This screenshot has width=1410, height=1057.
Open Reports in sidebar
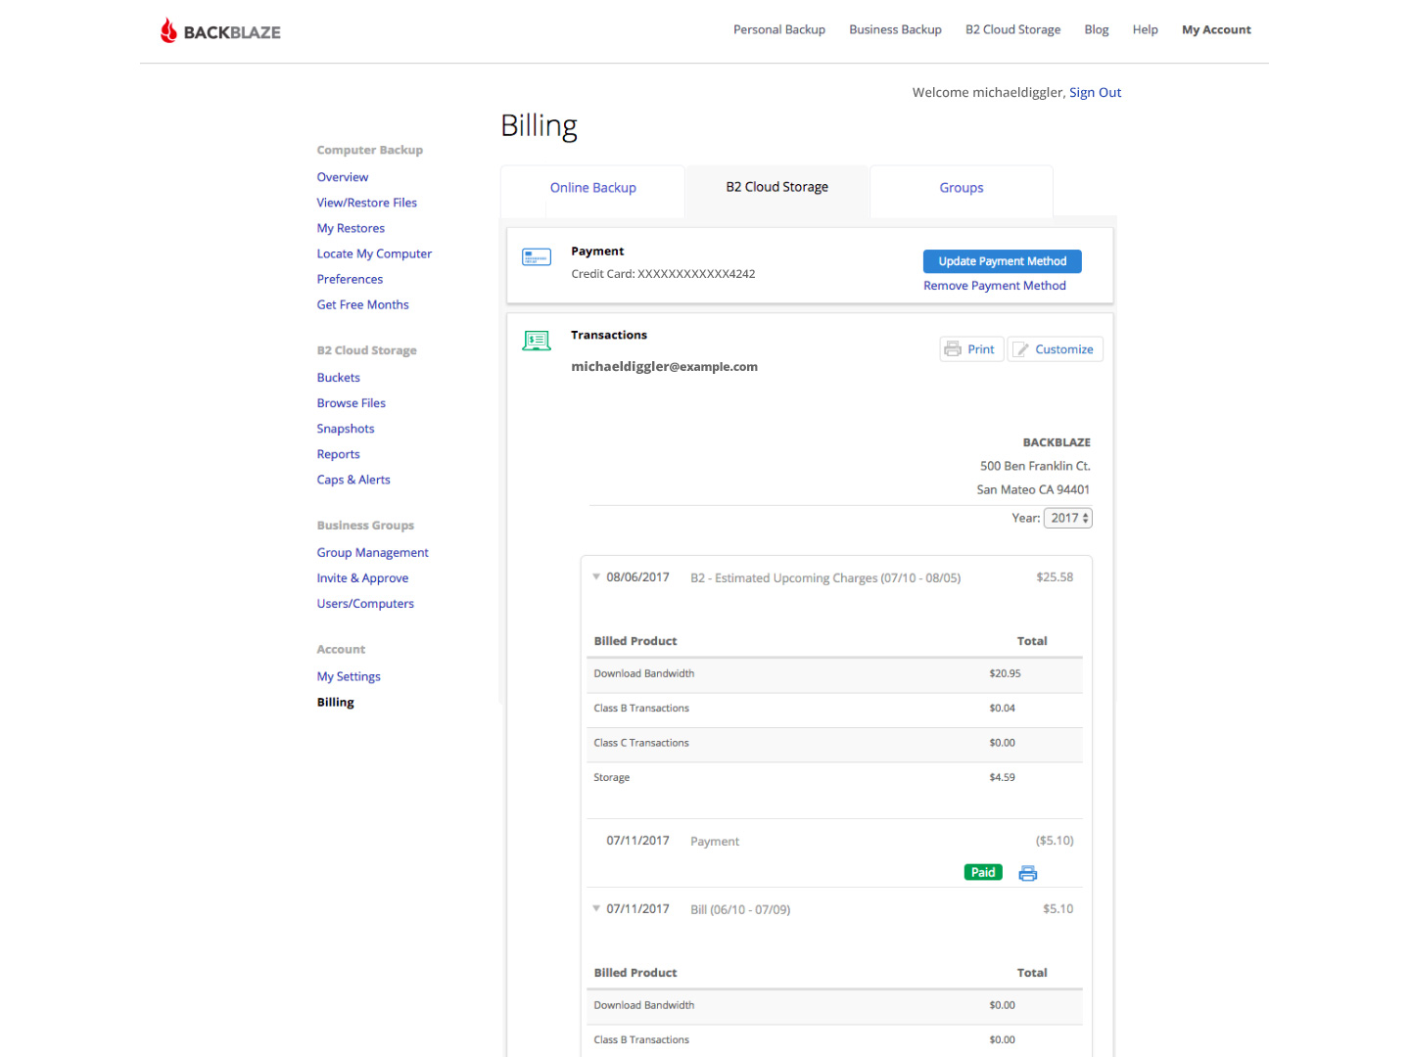[x=338, y=454]
